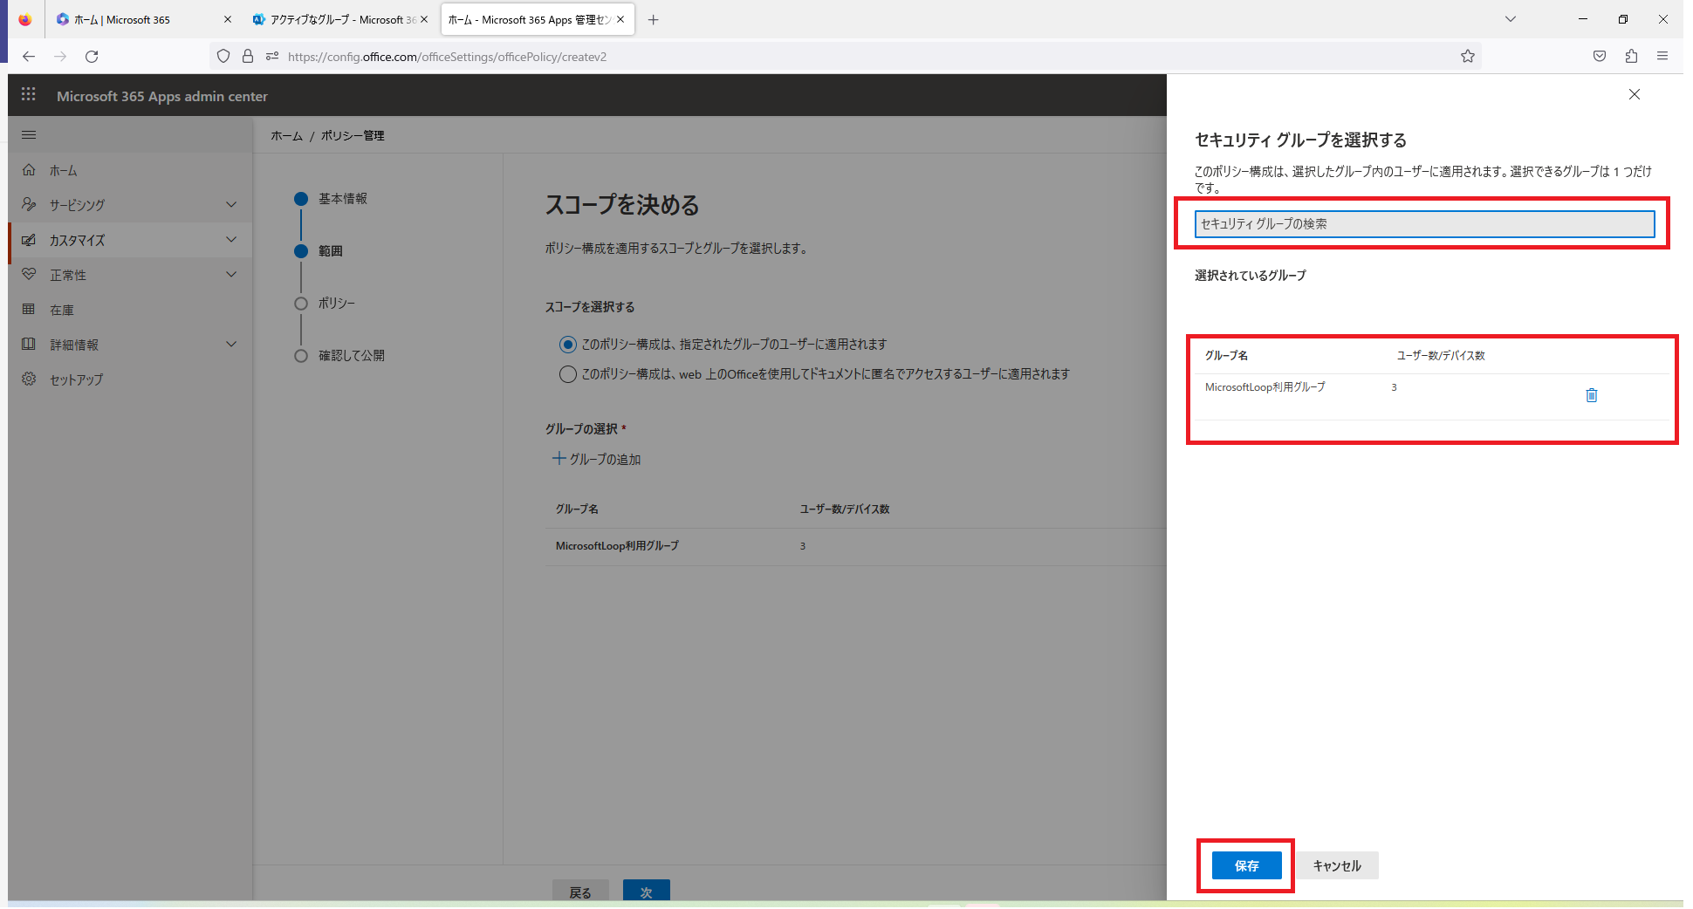This screenshot has height=909, width=1693.
Task: Click MicrosoftLoop利用グループ in panel list
Action: point(1265,387)
